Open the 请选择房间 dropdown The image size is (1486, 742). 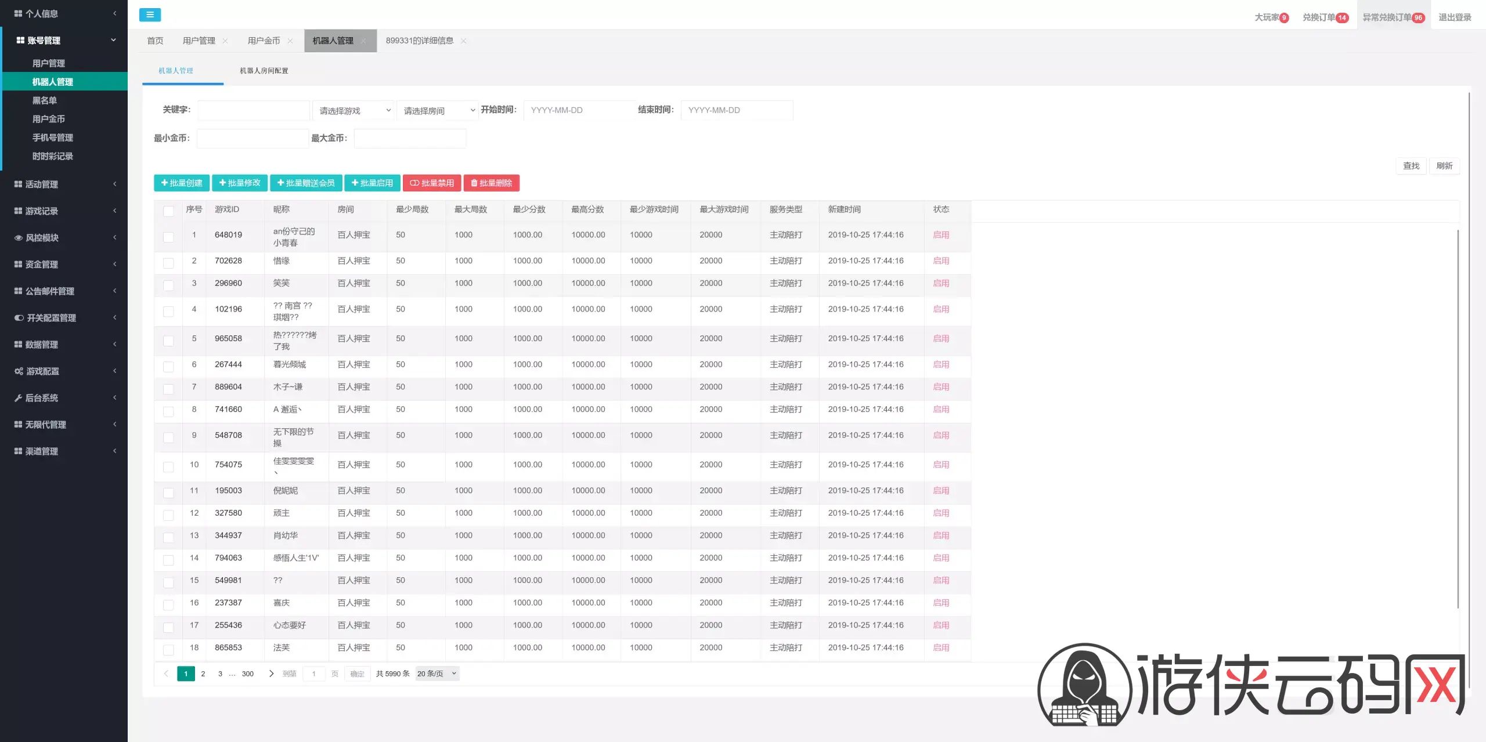point(438,110)
